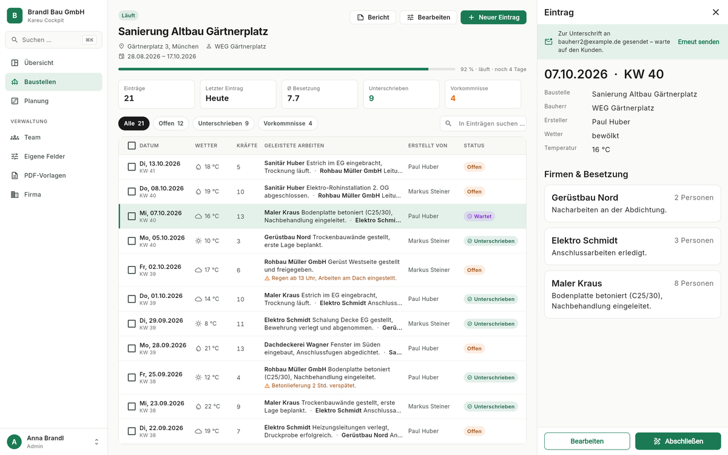
Task: Click the Bericht button
Action: [373, 18]
